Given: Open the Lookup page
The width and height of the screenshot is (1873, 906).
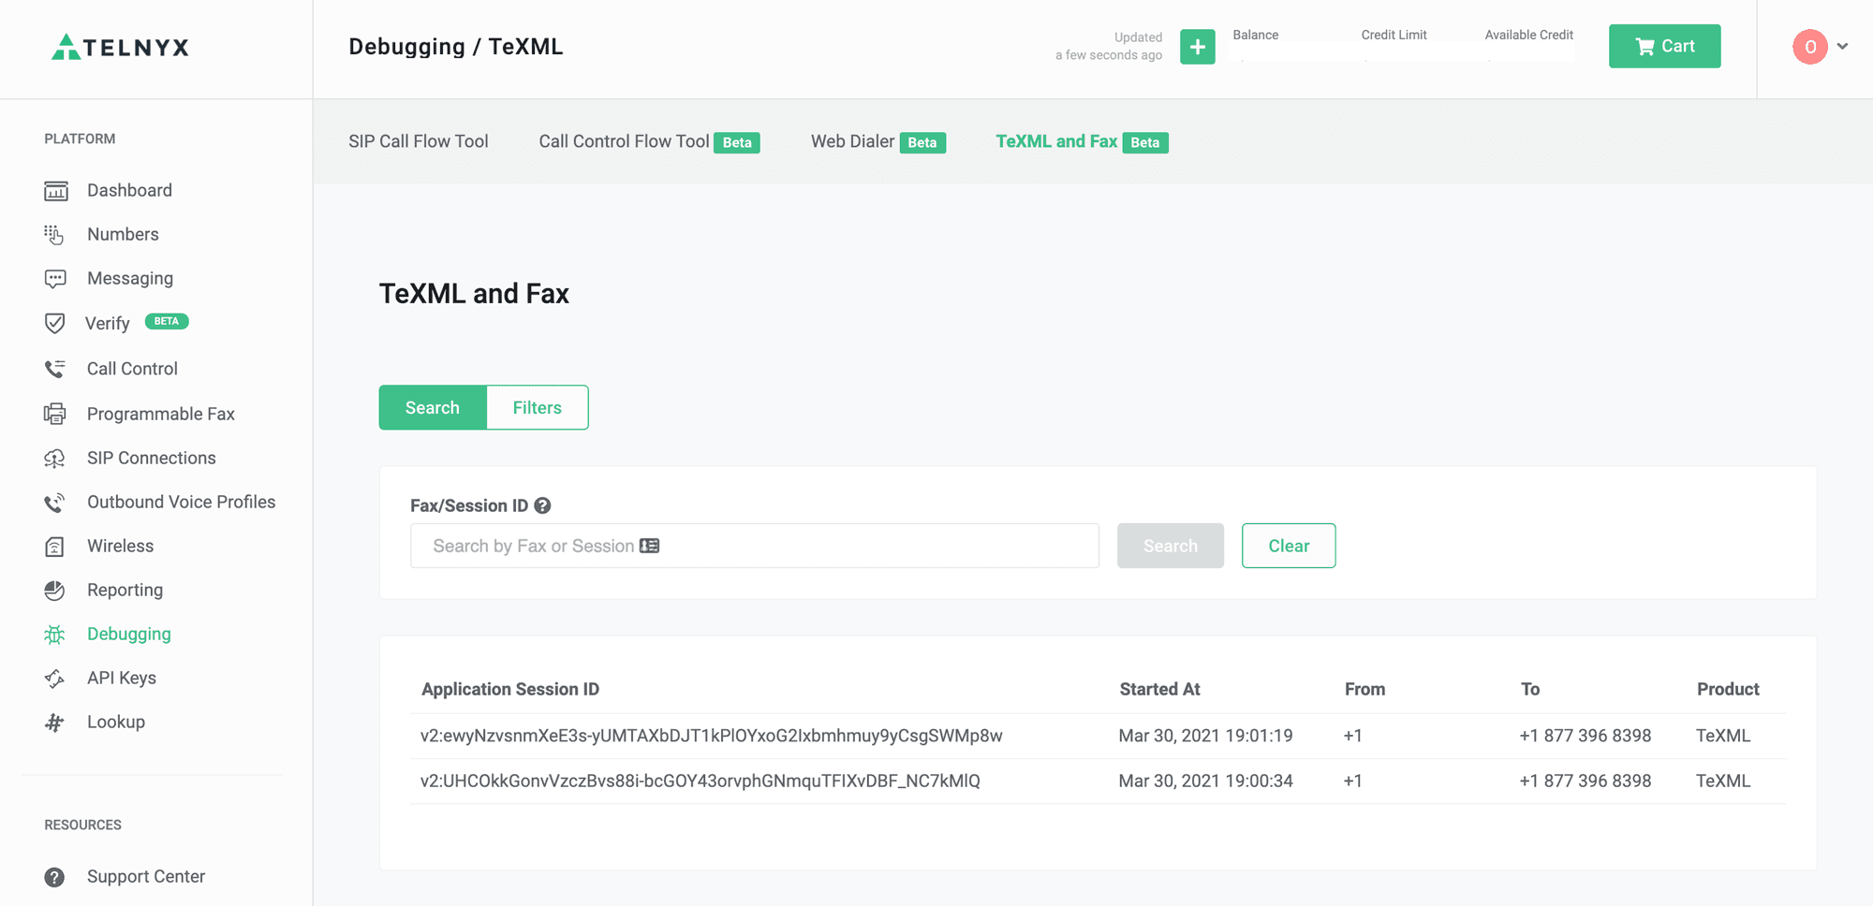Looking at the screenshot, I should [x=116, y=723].
